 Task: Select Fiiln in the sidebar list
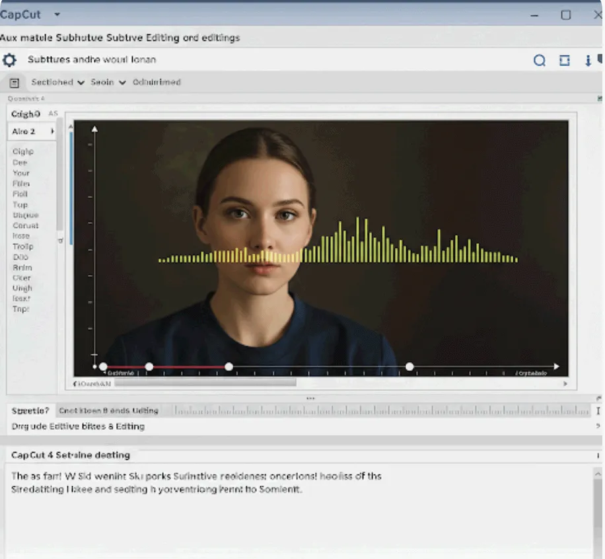click(21, 184)
